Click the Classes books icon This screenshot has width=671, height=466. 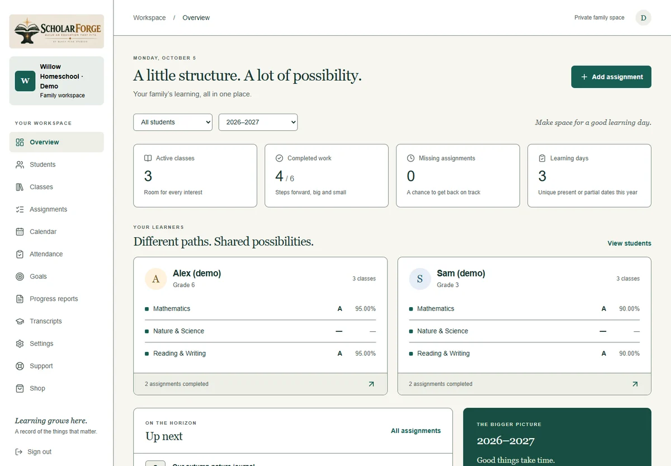point(20,187)
